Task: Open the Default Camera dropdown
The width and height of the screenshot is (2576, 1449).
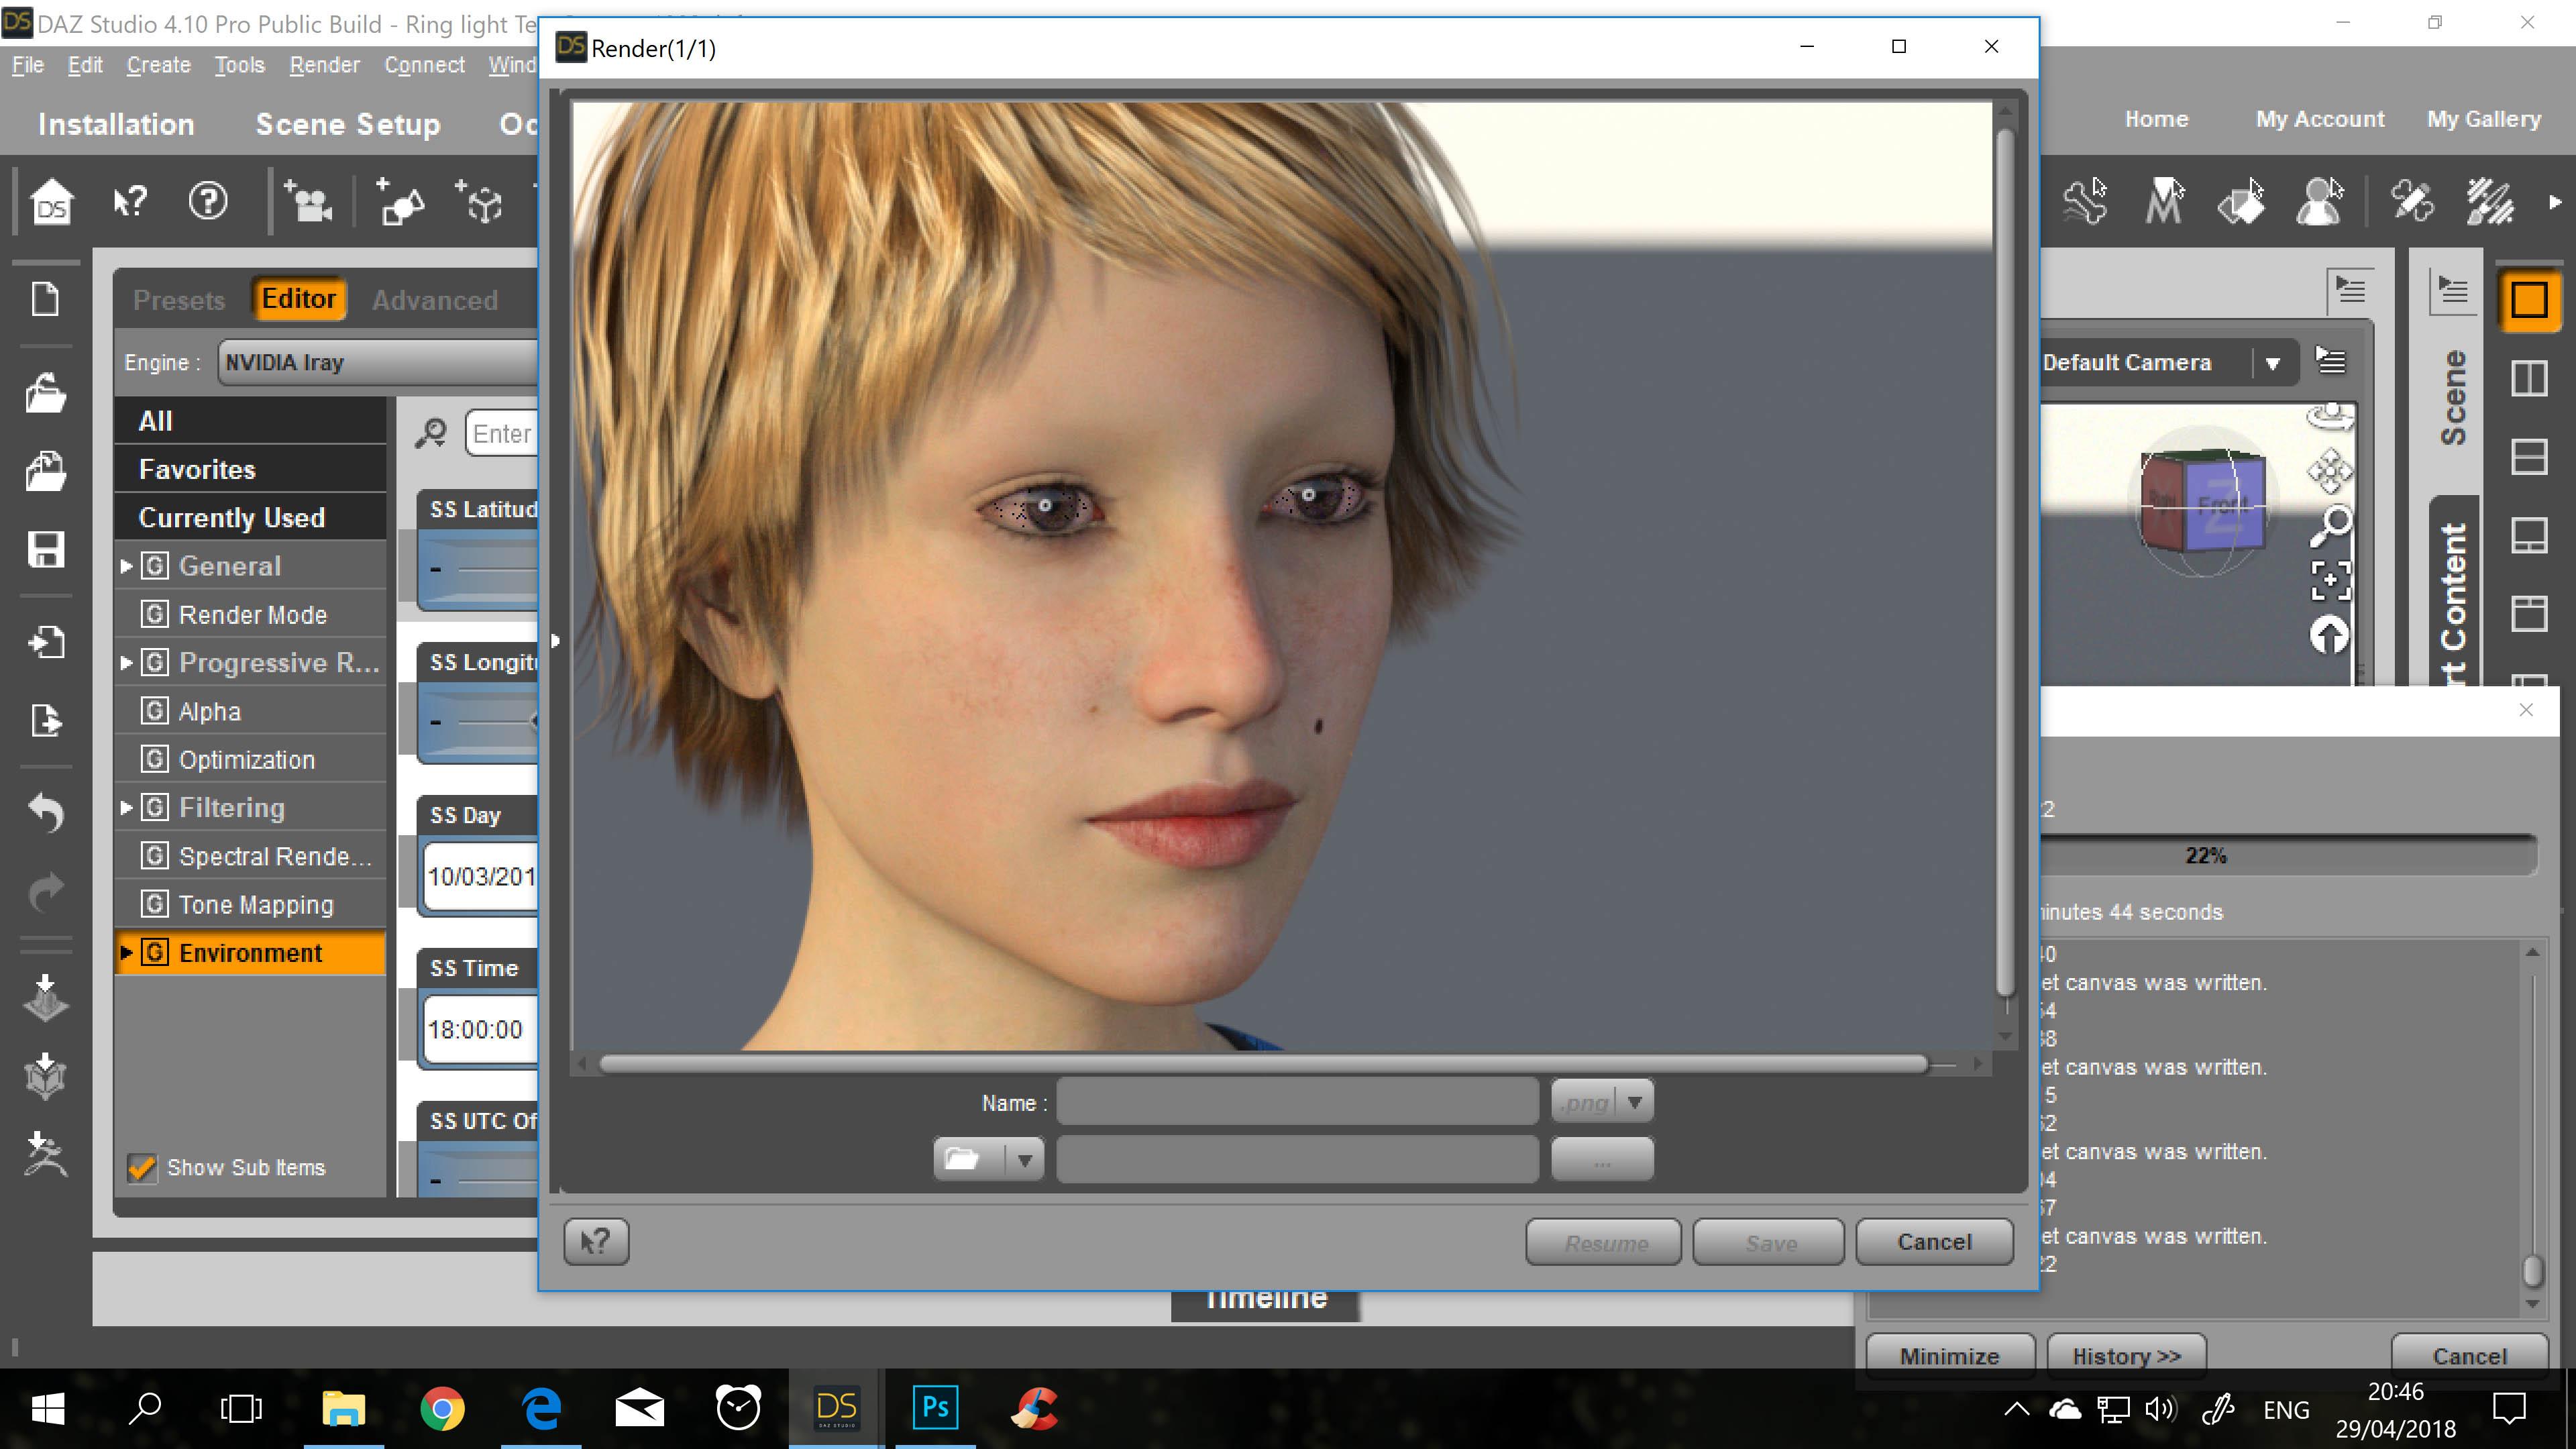Action: tap(2272, 363)
